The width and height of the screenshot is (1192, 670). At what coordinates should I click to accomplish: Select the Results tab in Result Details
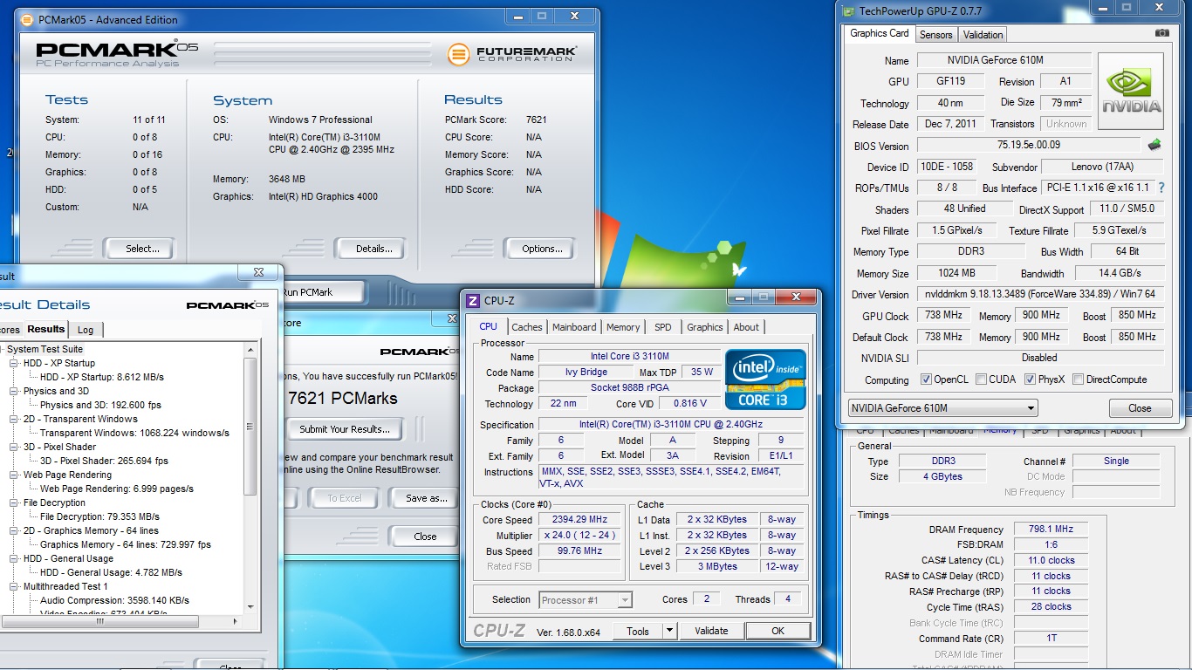click(45, 329)
